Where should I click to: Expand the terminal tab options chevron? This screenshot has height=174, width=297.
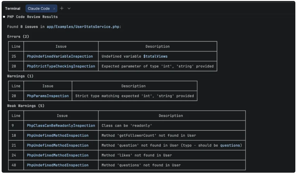point(69,8)
